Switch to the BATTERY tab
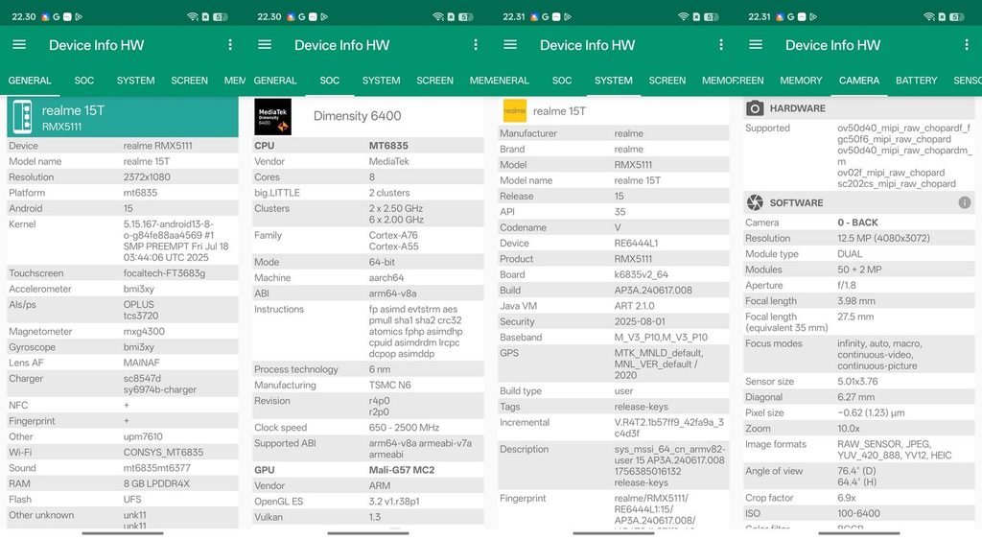 (x=916, y=81)
